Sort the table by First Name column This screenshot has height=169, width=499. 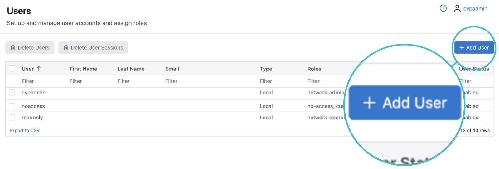83,69
